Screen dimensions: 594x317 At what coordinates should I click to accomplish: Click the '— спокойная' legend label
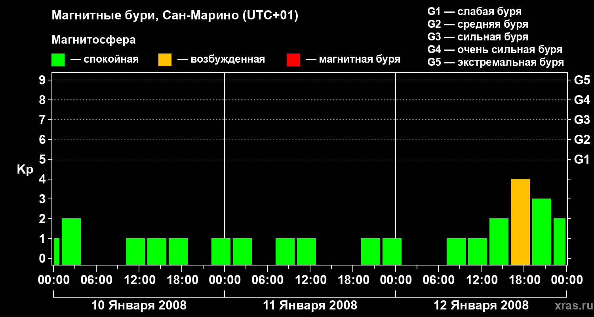[104, 59]
